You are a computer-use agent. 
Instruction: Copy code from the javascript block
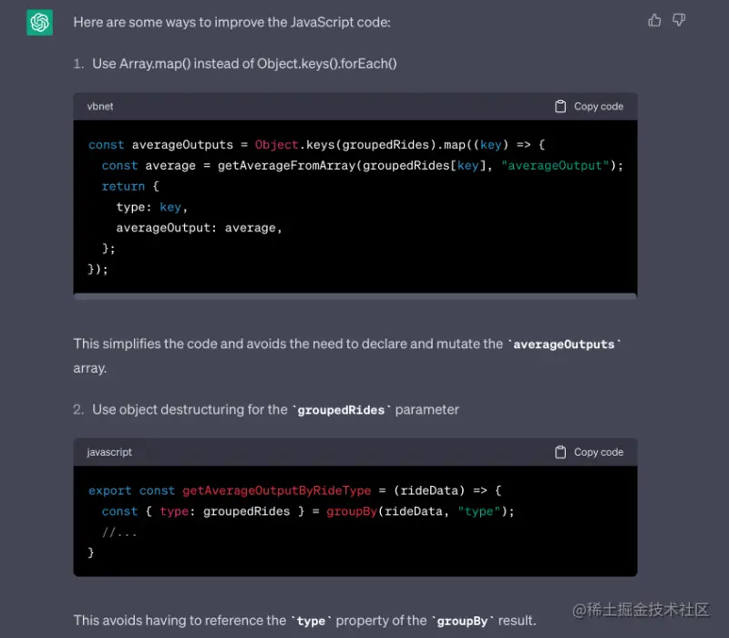589,452
